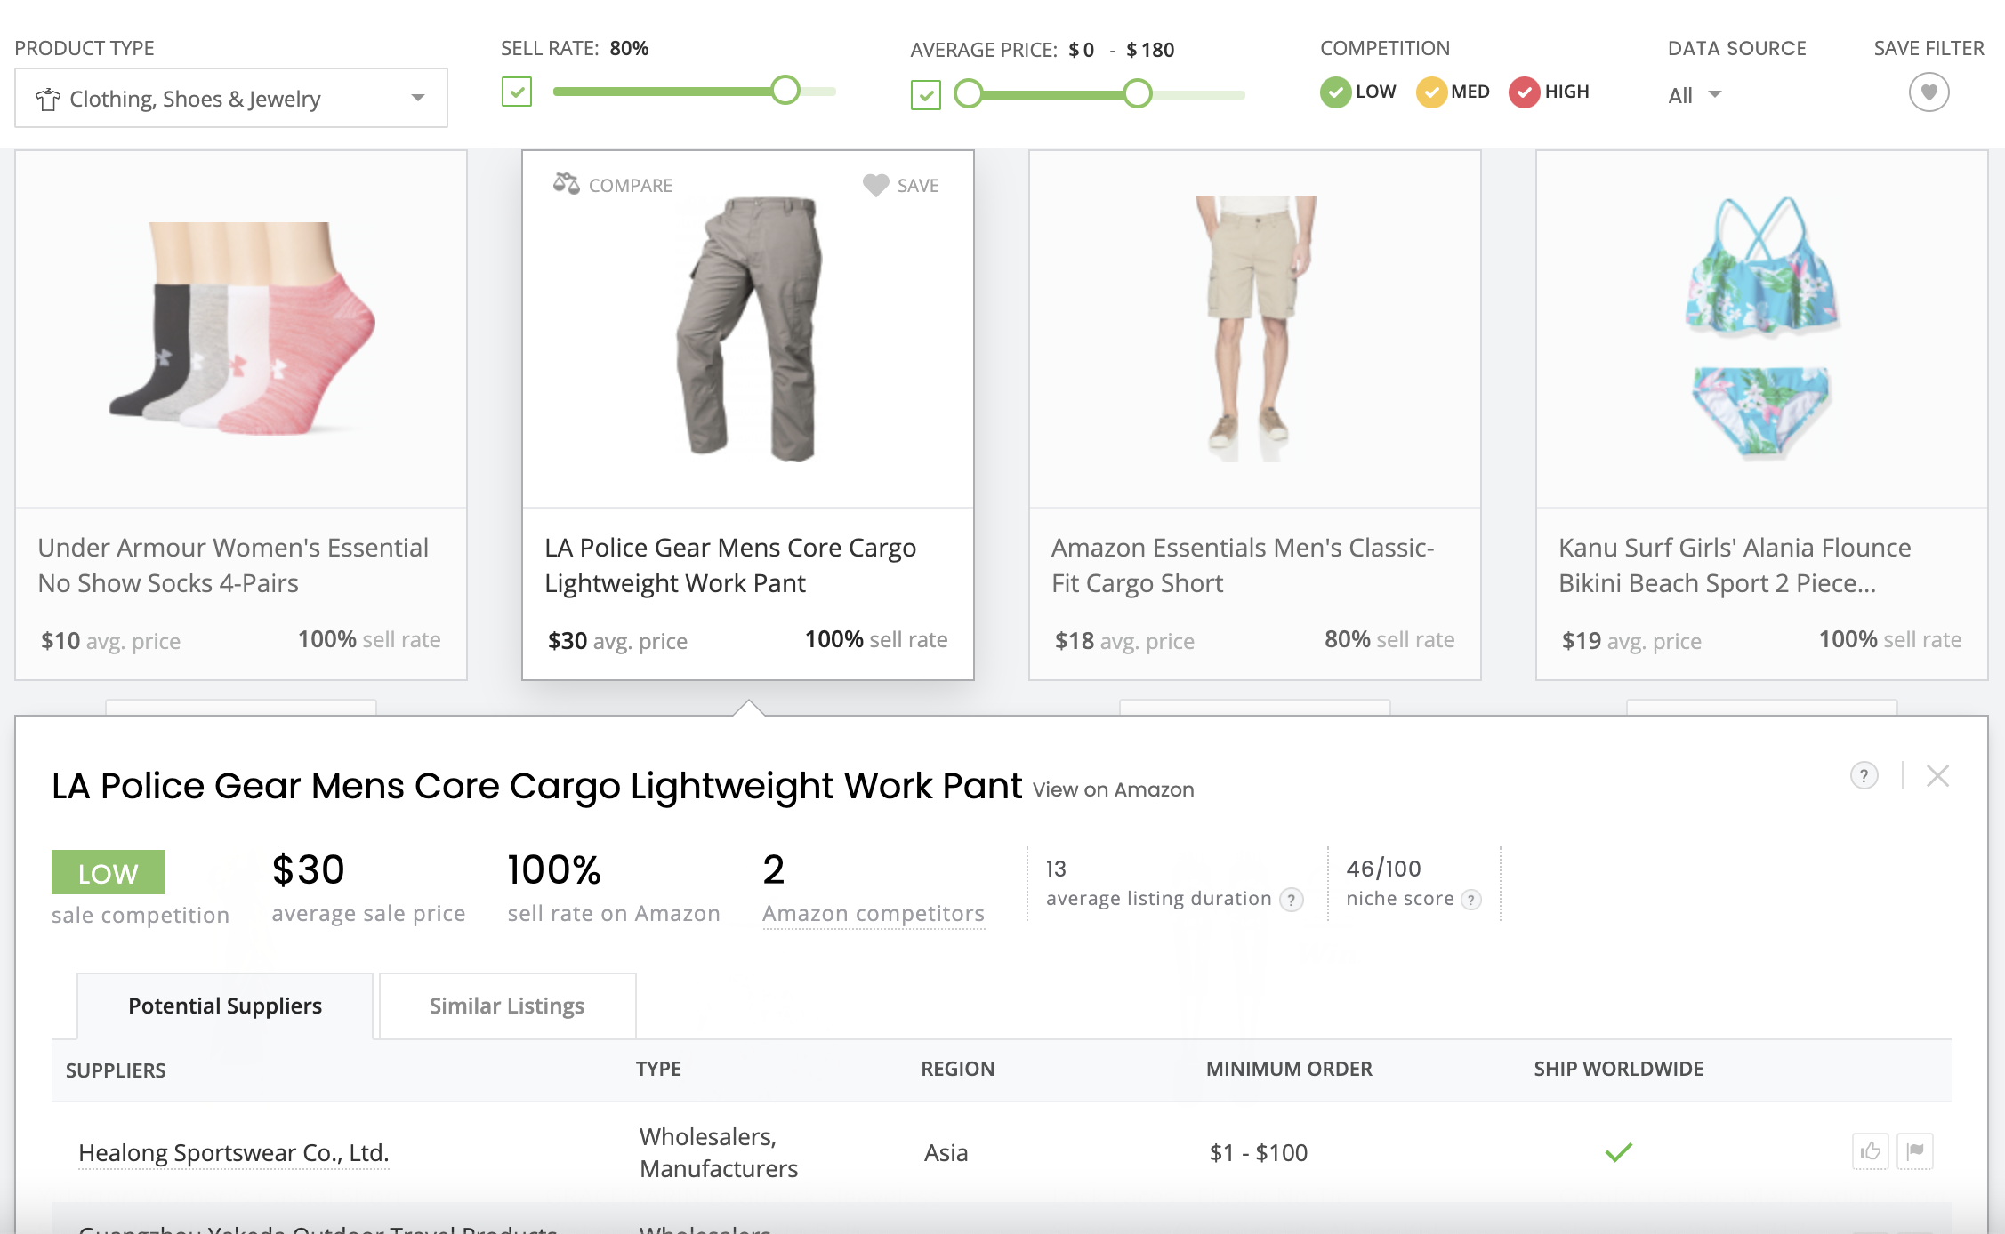The height and width of the screenshot is (1234, 2005).
Task: Open Amazon Essentials cargo short image
Action: pyautogui.click(x=1255, y=329)
